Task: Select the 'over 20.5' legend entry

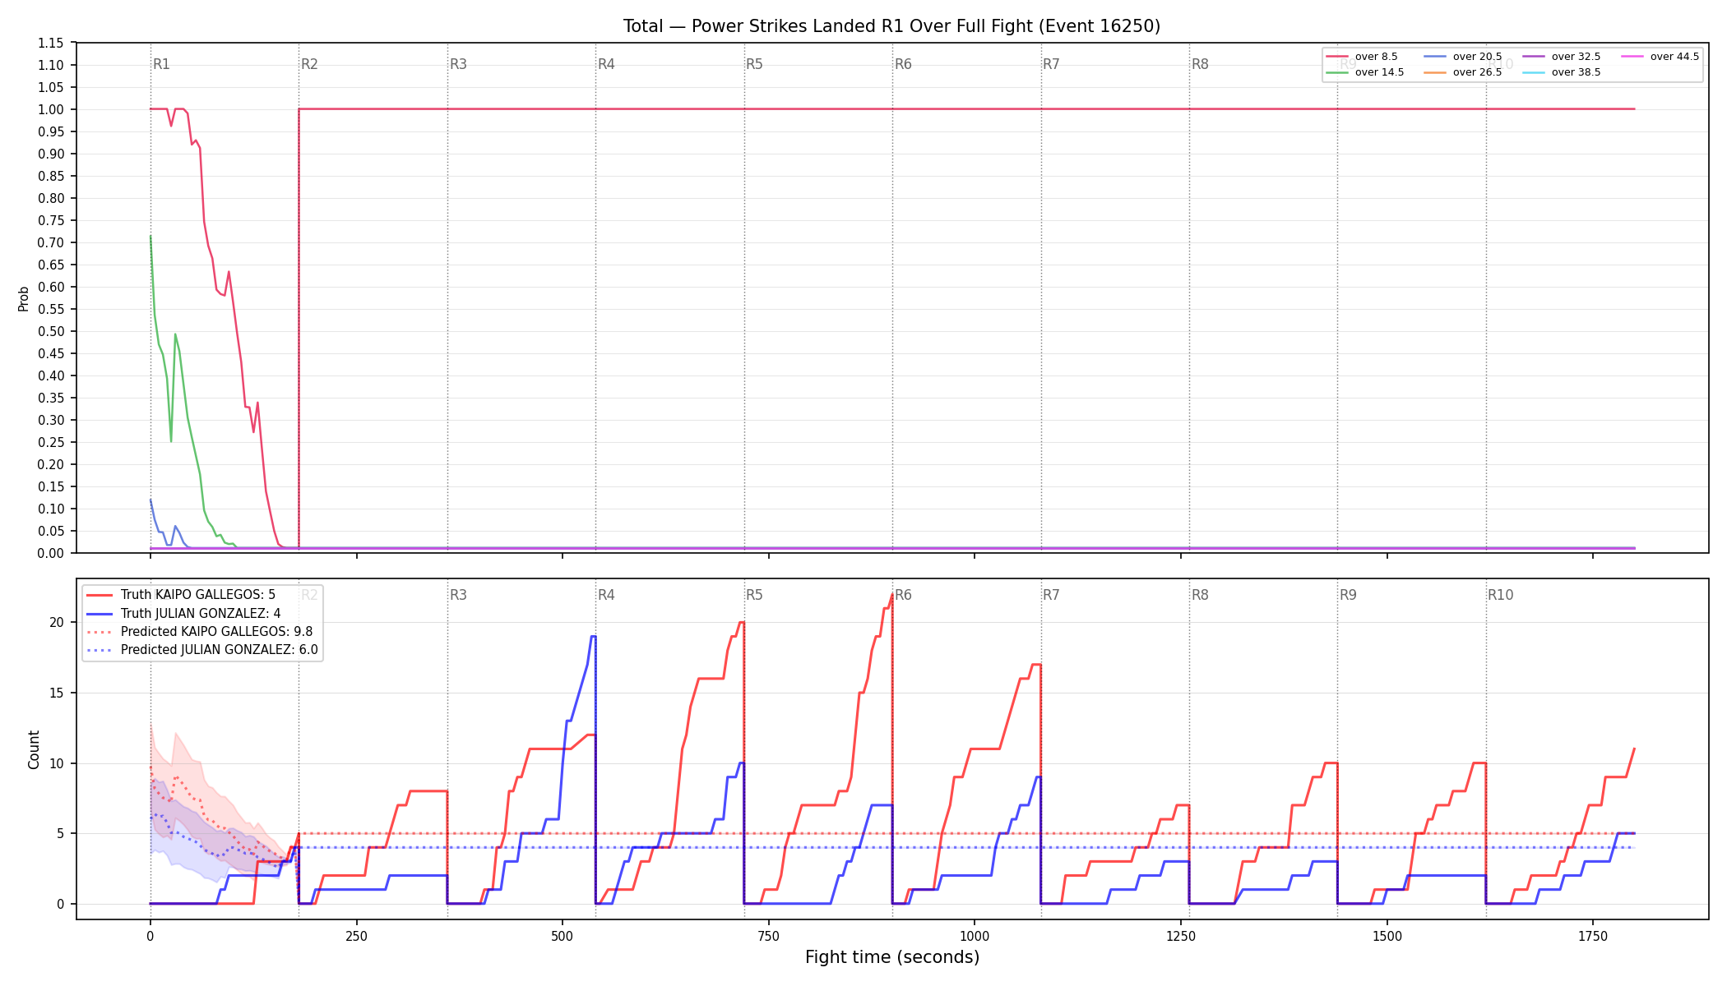Action: click(x=1463, y=57)
